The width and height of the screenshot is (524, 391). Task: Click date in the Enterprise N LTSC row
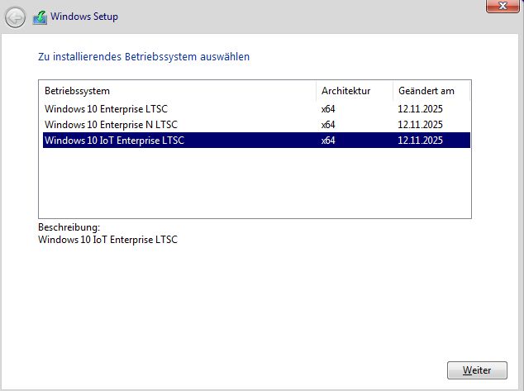(420, 125)
